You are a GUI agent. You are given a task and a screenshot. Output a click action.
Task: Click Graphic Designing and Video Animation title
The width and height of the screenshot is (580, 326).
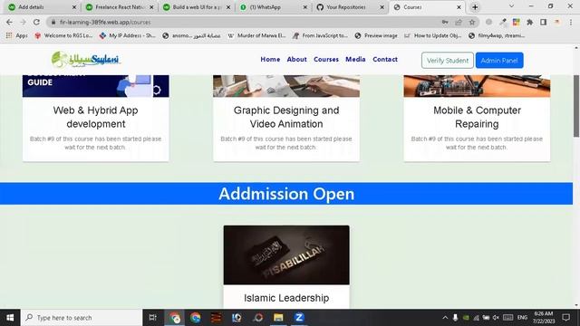click(286, 117)
